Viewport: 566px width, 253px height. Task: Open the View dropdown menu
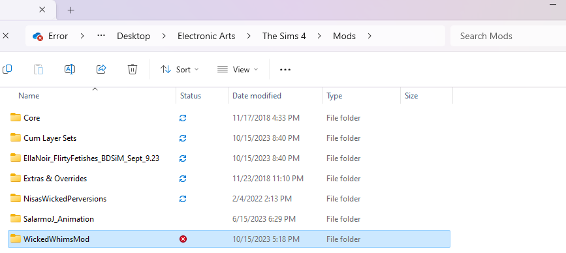click(x=238, y=70)
